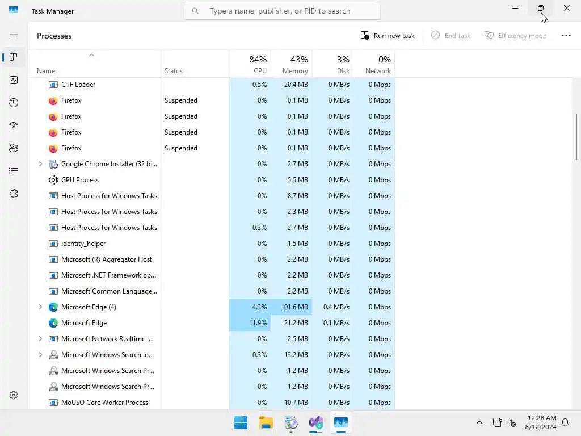This screenshot has width=581, height=436.
Task: Sort processes by CPU column
Action: tap(250, 64)
